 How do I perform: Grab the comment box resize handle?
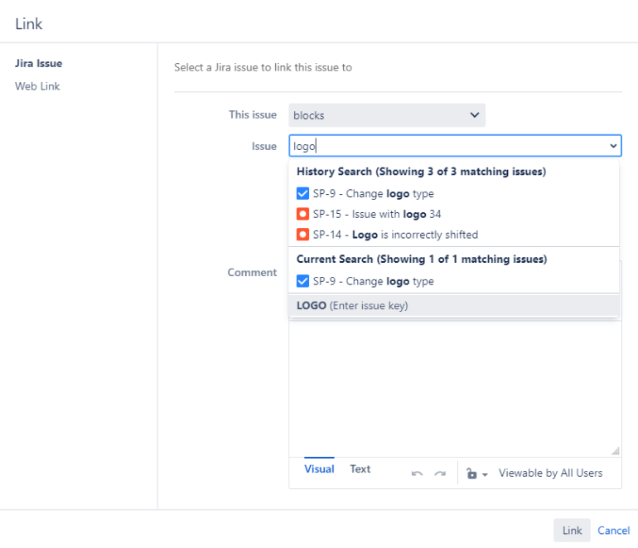pyautogui.click(x=616, y=451)
